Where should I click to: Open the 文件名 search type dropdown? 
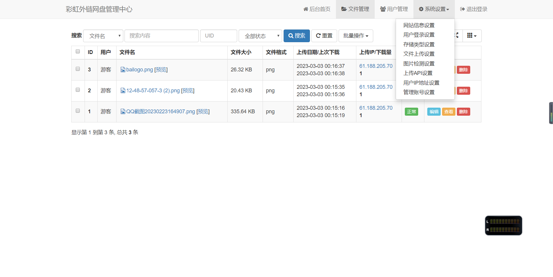tap(103, 36)
